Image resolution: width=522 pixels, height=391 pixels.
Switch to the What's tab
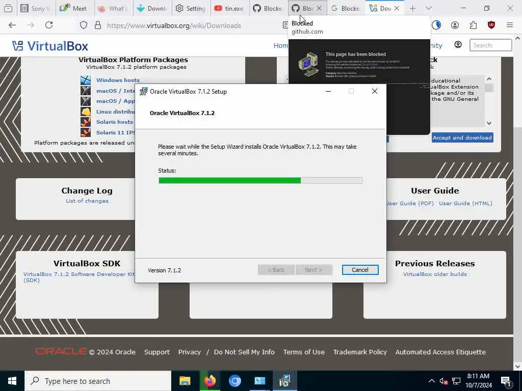coord(114,8)
